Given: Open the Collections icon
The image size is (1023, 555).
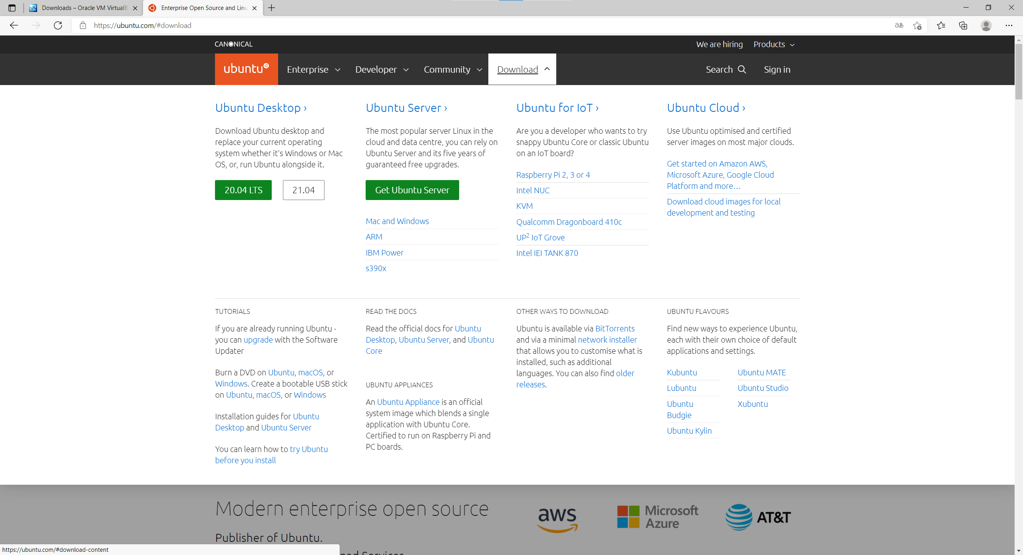Looking at the screenshot, I should tap(963, 26).
